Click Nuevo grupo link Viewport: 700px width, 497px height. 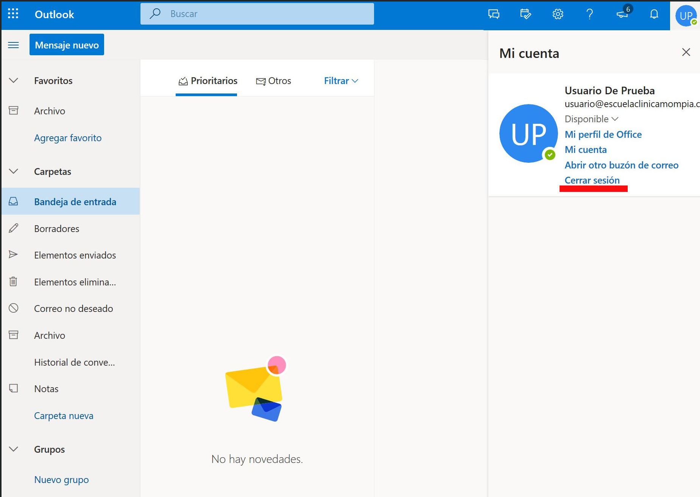tap(61, 480)
